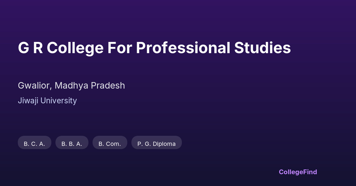Click "Diploma" inside the last course tag
The width and height of the screenshot is (356, 186).
pos(164,144)
